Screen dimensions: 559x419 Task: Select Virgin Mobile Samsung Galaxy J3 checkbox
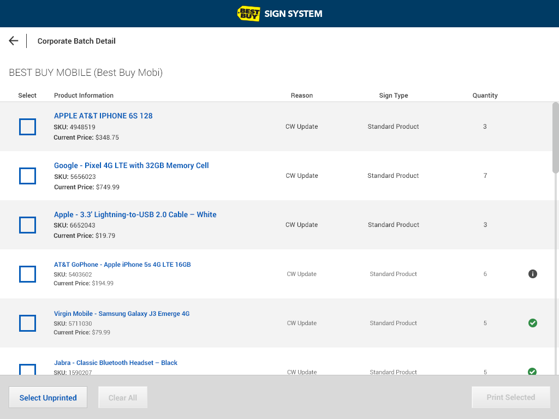point(27,323)
